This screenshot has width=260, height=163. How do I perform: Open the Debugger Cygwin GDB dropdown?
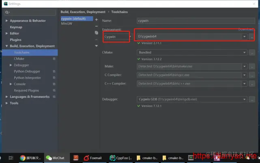[244, 99]
